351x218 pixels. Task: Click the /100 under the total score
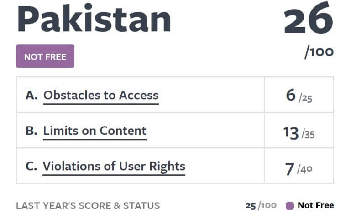tap(319, 51)
